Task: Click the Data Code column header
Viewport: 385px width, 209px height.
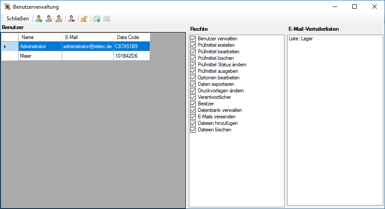Action: pos(131,37)
